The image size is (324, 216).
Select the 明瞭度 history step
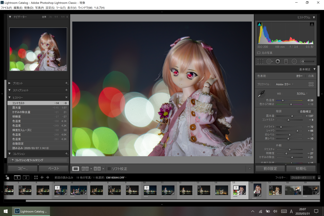coord(38,117)
